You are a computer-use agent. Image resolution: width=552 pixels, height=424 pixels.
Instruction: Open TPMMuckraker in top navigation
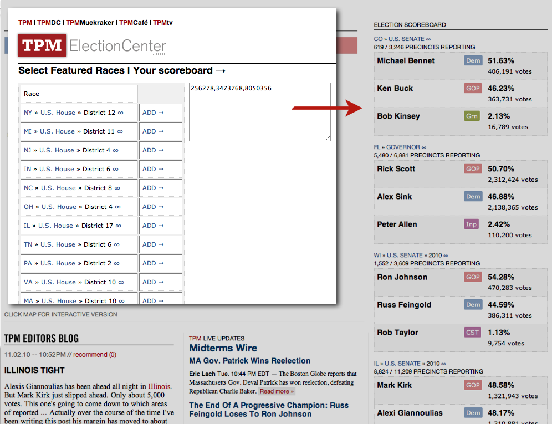90,23
